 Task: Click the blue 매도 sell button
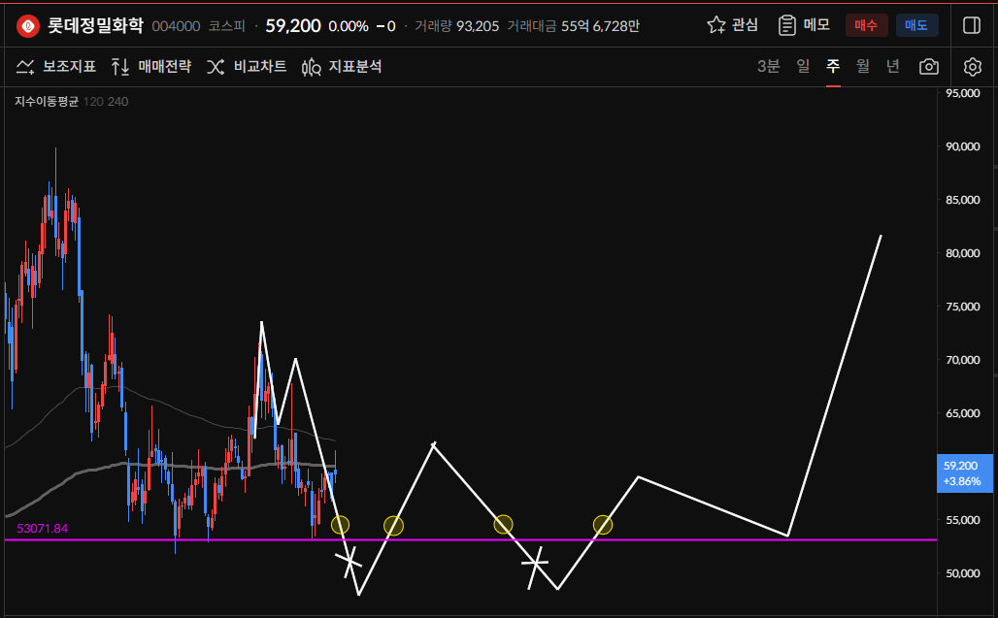coord(916,25)
